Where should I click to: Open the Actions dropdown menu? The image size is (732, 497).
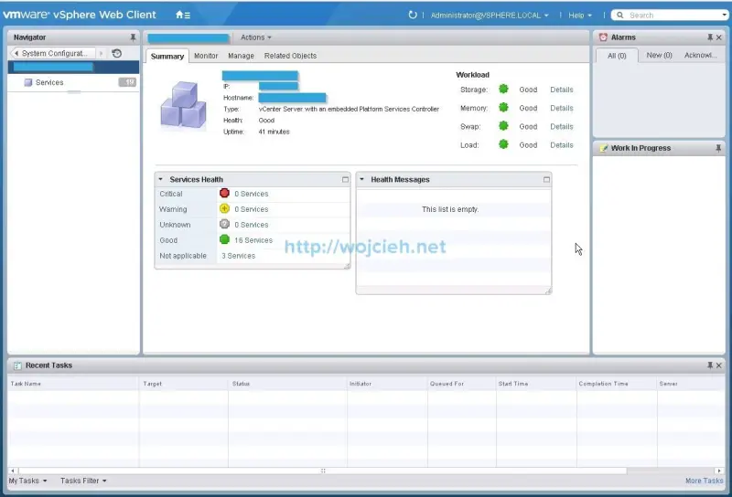pos(255,37)
